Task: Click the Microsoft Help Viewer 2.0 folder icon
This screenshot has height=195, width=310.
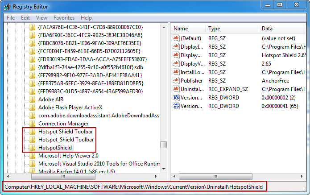Action: click(33, 156)
